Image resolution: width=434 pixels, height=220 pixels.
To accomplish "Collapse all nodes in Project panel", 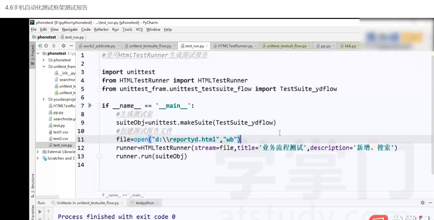I will click(x=54, y=46).
